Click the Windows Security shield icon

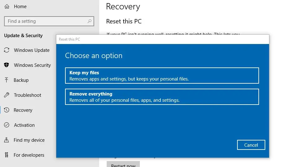point(7,65)
